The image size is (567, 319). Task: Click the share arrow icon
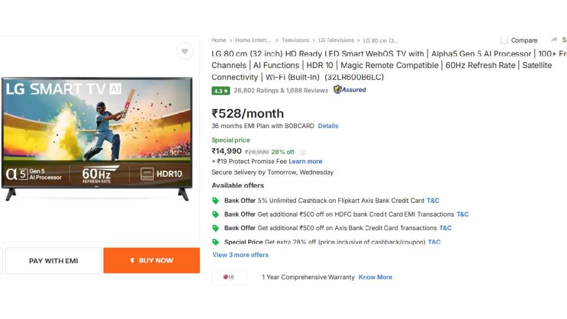point(554,40)
